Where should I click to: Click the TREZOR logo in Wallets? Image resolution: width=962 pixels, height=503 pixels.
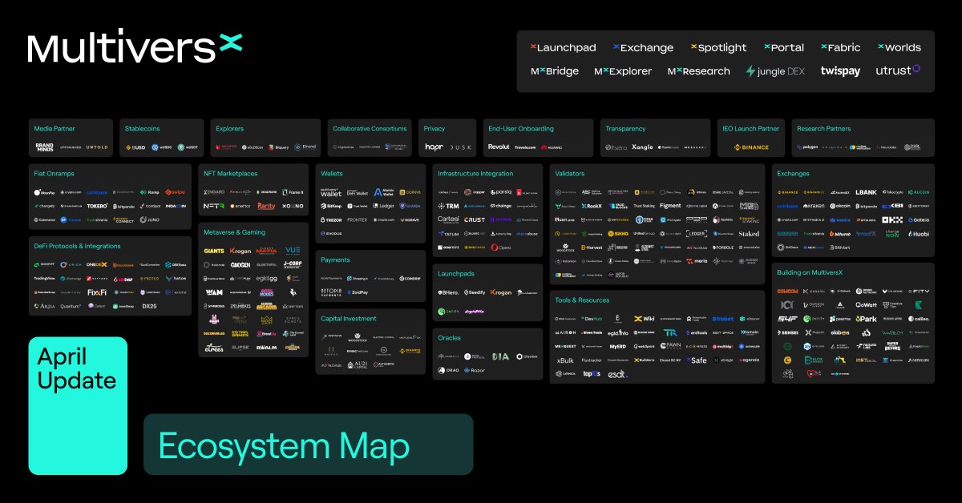click(331, 219)
